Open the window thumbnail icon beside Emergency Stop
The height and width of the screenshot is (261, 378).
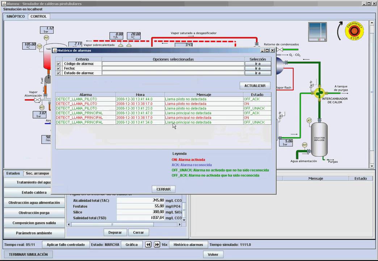coord(318,32)
